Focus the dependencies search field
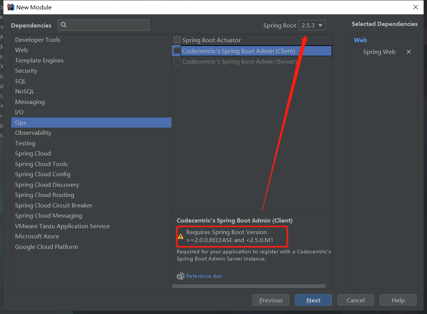Image resolution: width=427 pixels, height=314 pixels. click(104, 25)
